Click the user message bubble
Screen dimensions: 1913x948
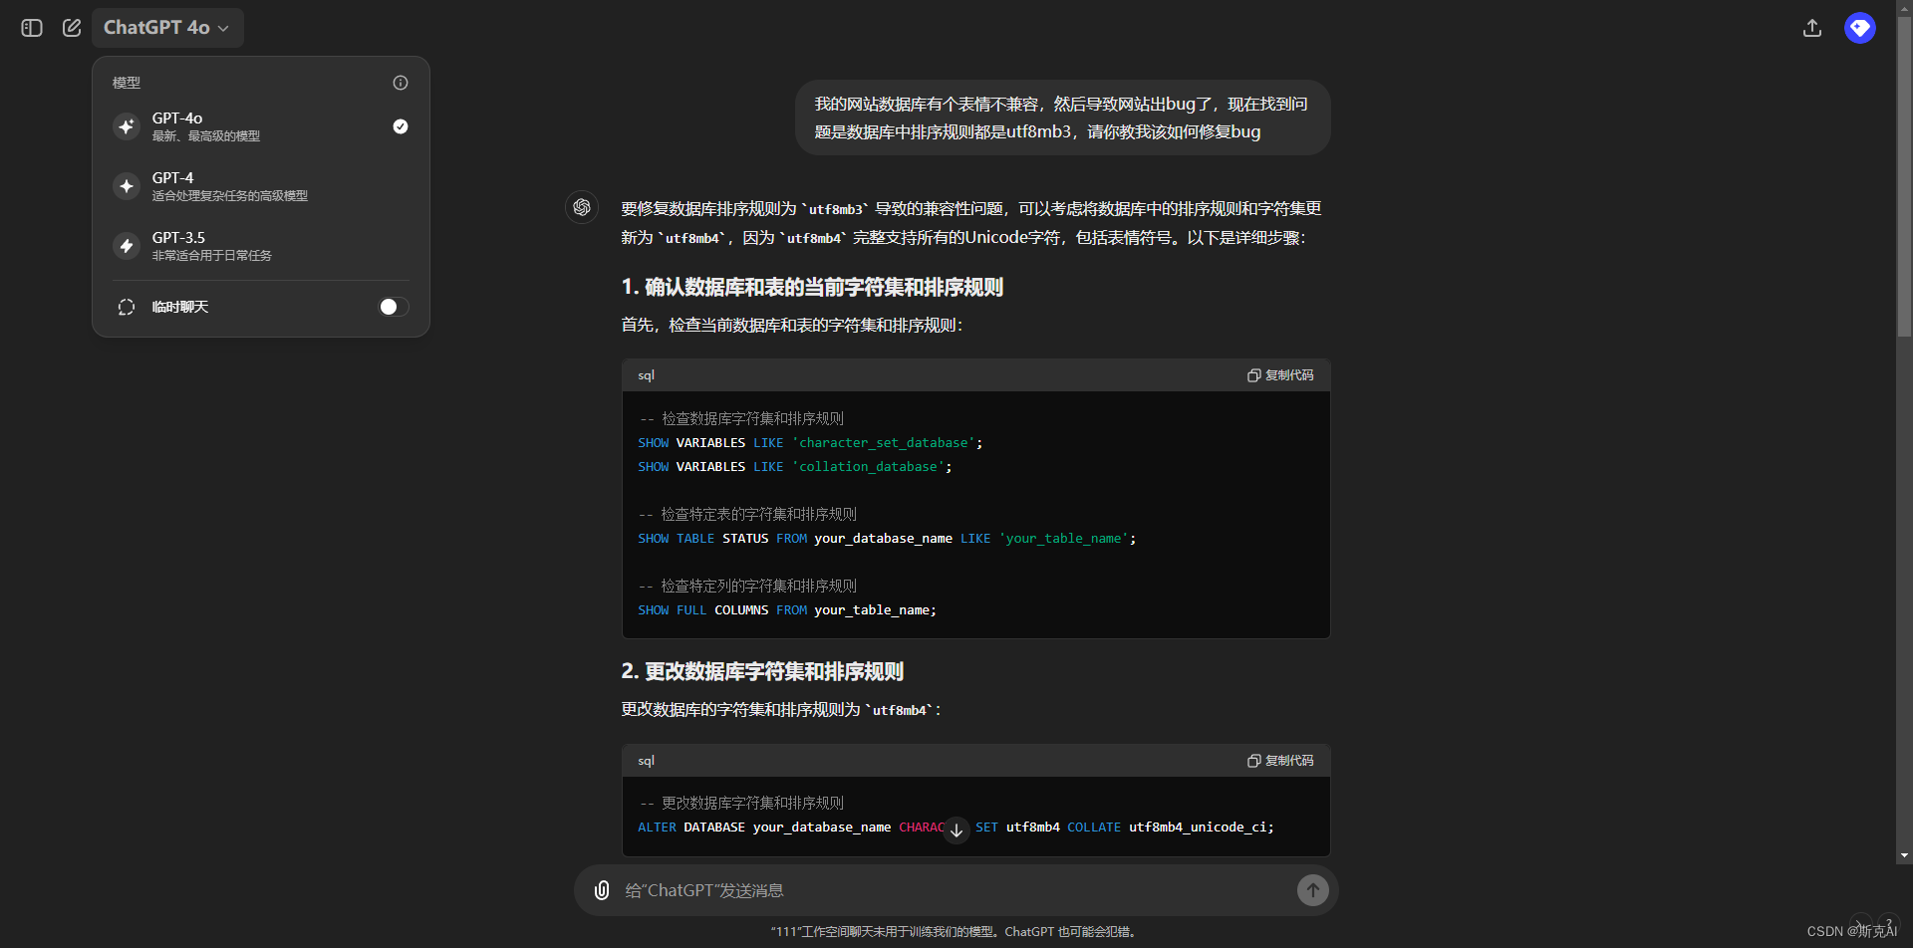tap(1063, 118)
